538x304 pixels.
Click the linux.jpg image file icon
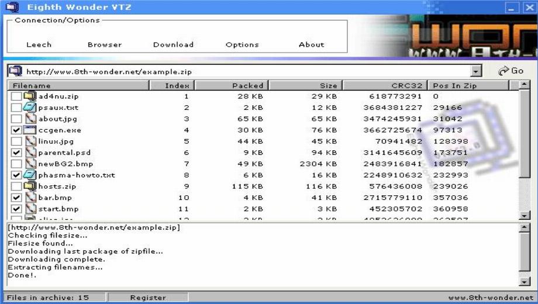coord(30,141)
